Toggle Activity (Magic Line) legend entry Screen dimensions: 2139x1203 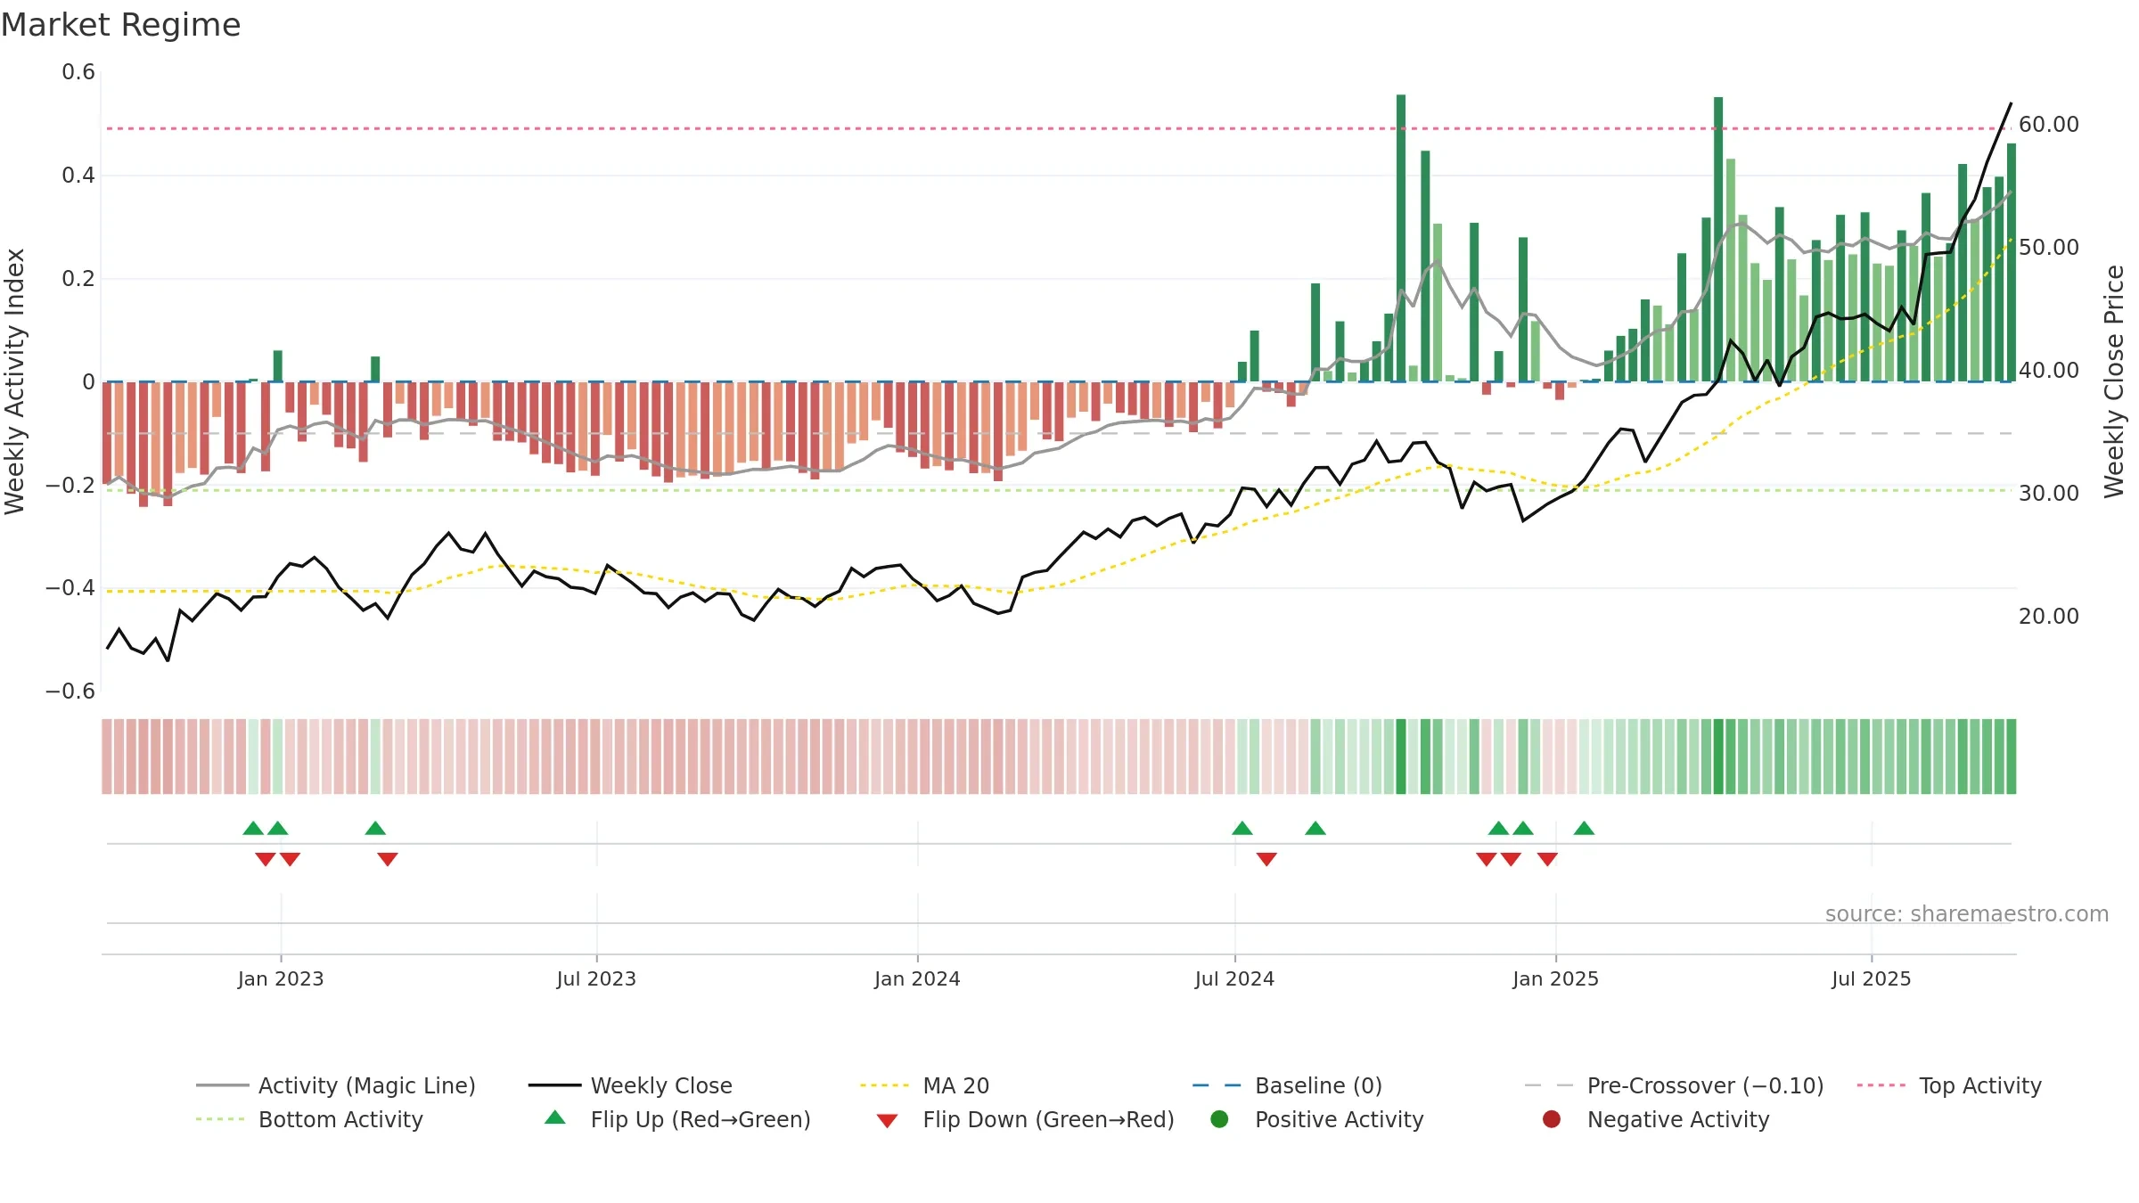pos(336,1085)
